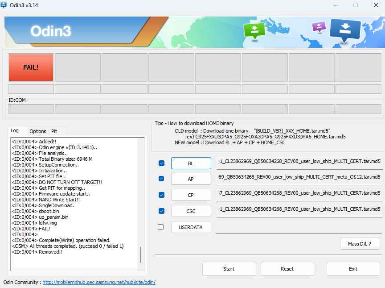
Task: Uncheck the AP file checkbox
Action: [161, 179]
